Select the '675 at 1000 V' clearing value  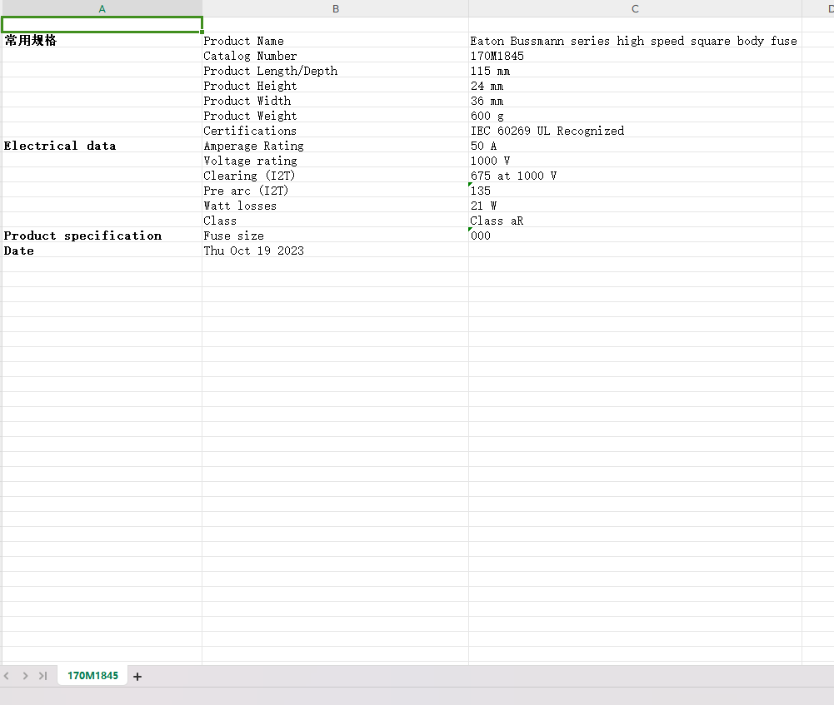pyautogui.click(x=635, y=176)
